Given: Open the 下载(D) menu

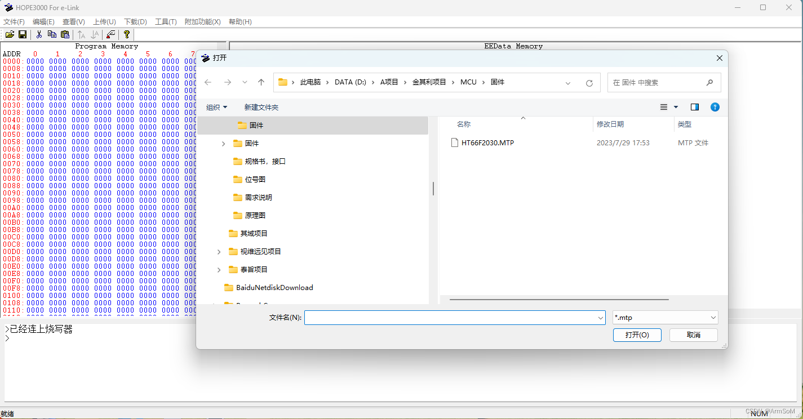Looking at the screenshot, I should [135, 21].
